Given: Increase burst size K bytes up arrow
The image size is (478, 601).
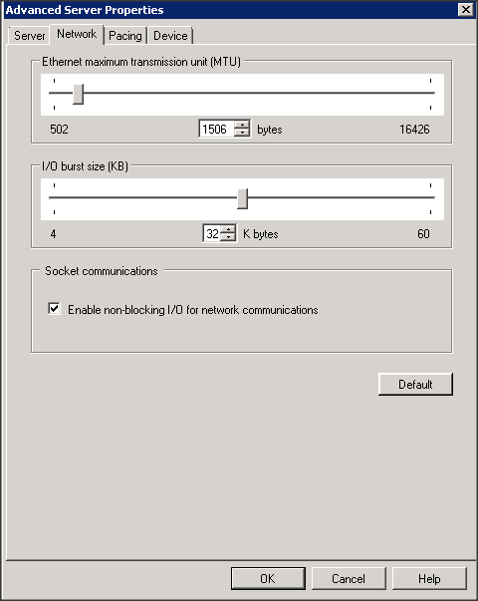Looking at the screenshot, I should pos(228,229).
